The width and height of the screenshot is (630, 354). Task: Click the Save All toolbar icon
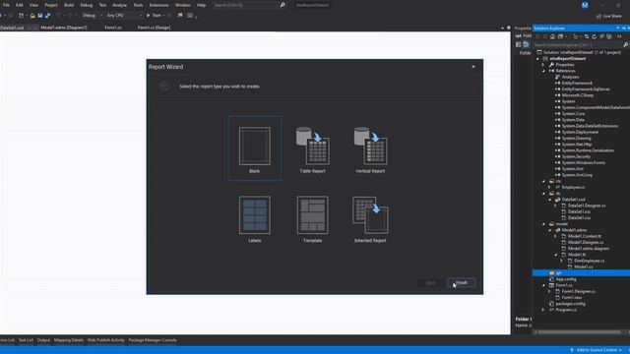tap(48, 16)
